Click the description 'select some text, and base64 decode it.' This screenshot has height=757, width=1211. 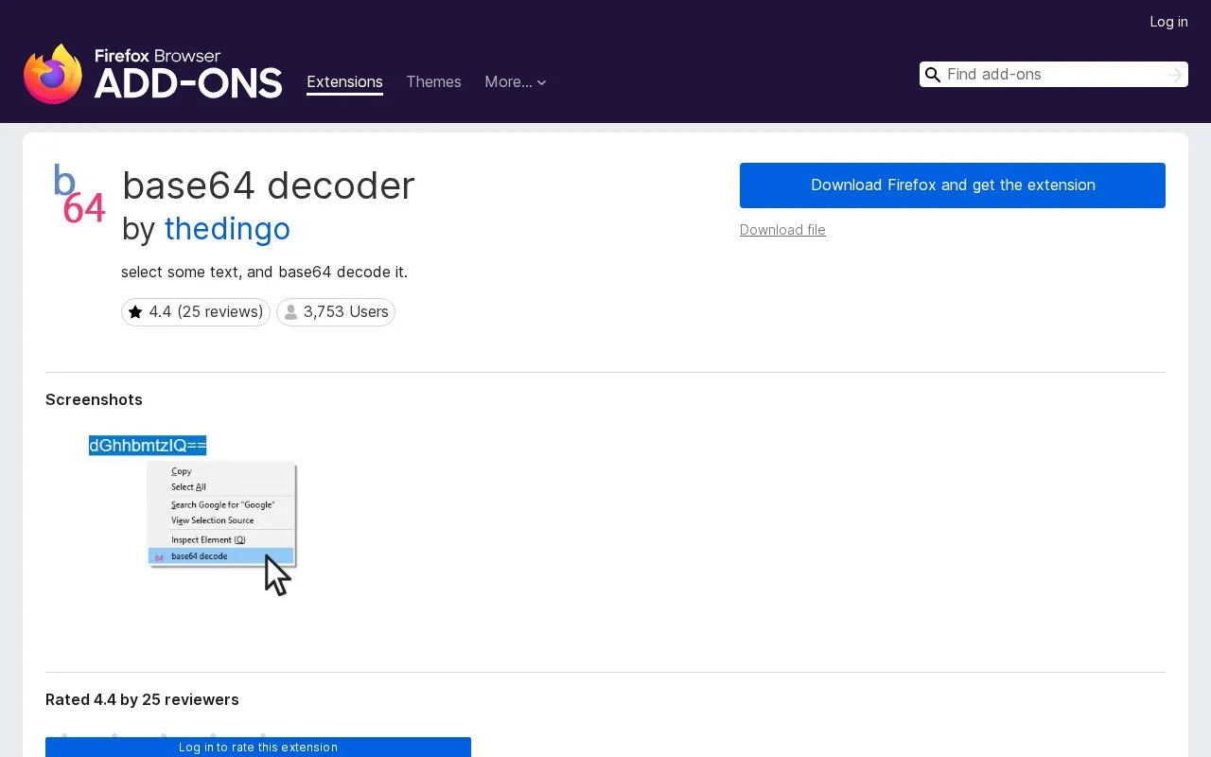[264, 273]
